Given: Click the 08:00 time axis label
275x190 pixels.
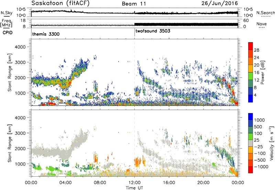Looking at the screenshot, I should click(x=100, y=183).
